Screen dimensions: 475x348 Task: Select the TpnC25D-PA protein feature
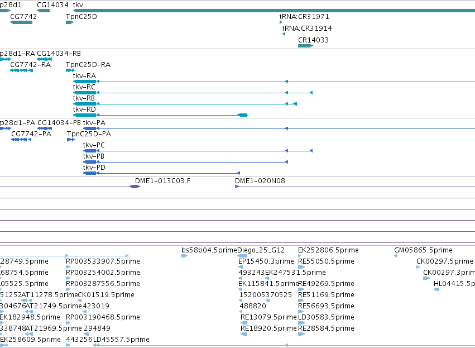71,140
